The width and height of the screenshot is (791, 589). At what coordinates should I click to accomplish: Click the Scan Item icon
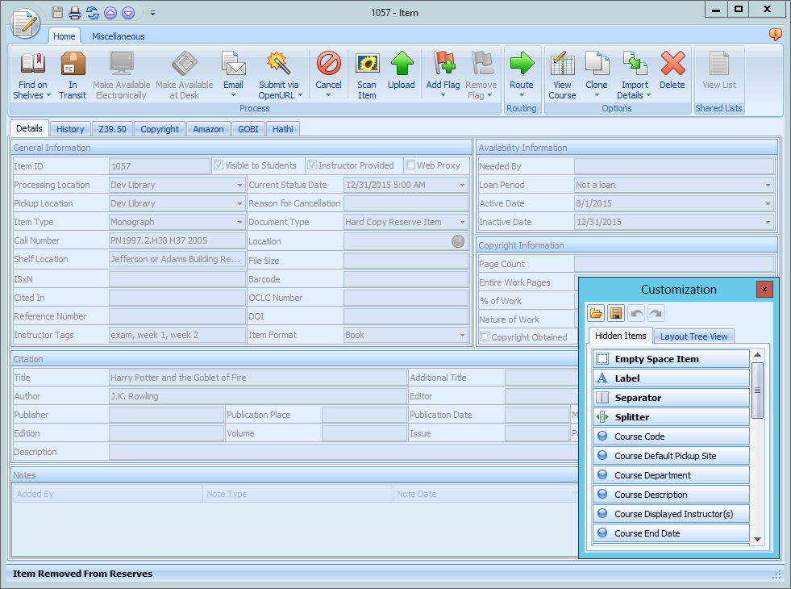367,65
